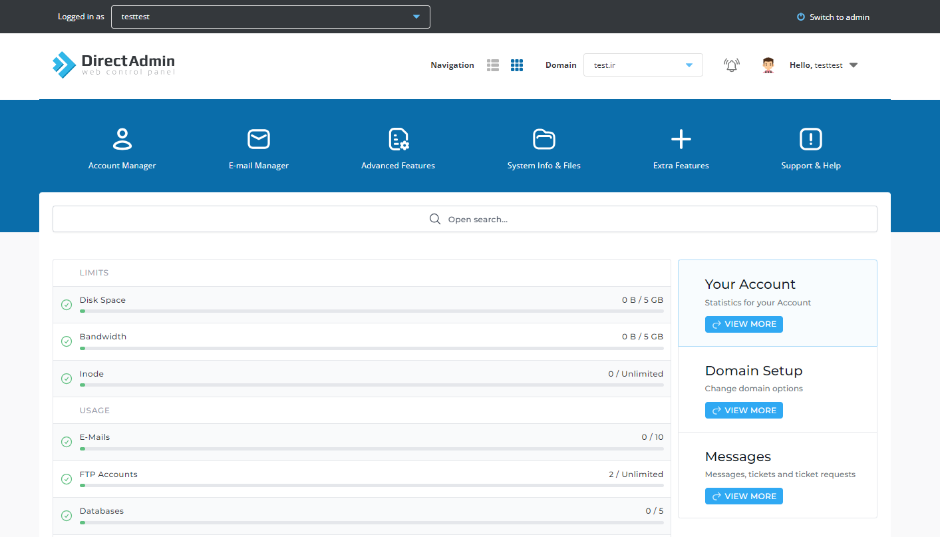Open the Domain test.ir dropdown

pos(643,65)
